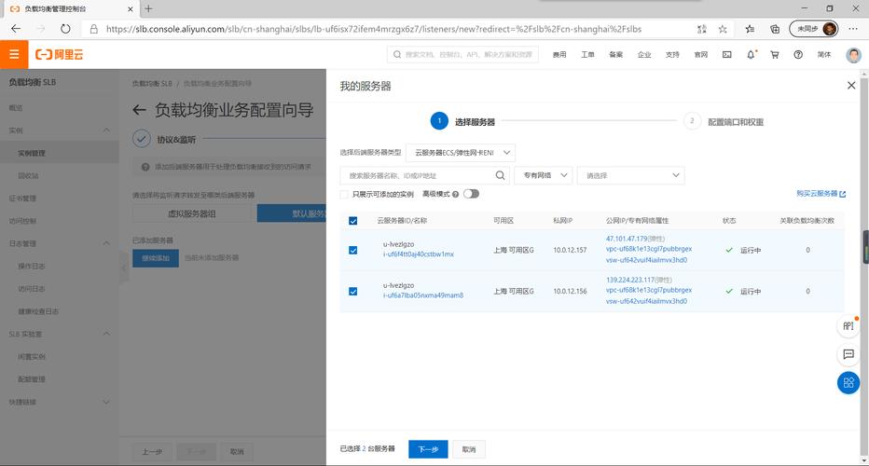
Task: Click 取消 button in server panel
Action: coord(469,449)
